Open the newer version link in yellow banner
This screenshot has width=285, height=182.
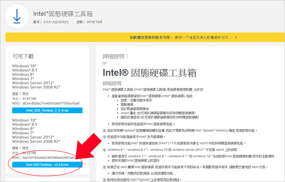point(203,37)
